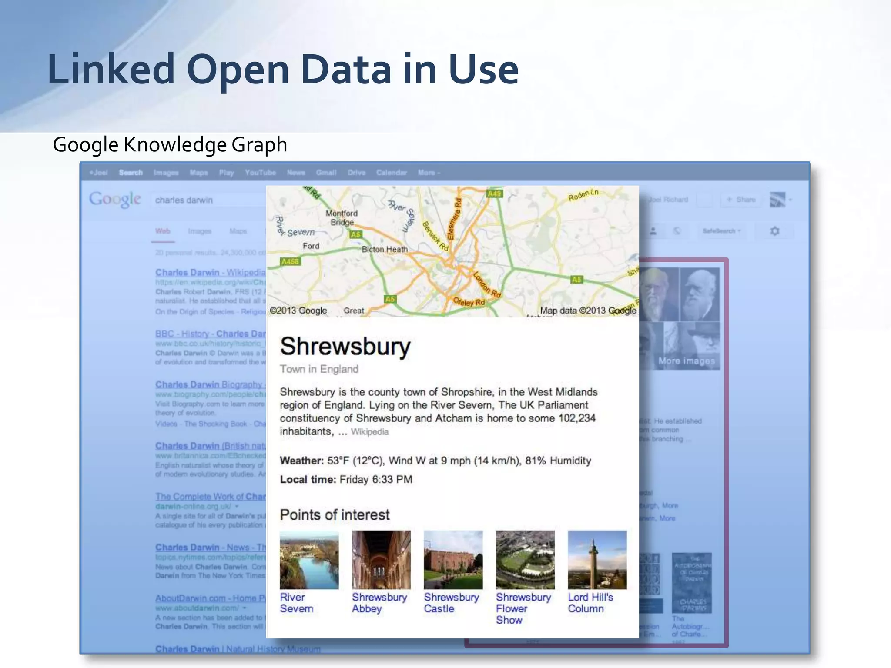Open Charles Darwin - Wikipedia result
The image size is (891, 668).
coord(210,272)
